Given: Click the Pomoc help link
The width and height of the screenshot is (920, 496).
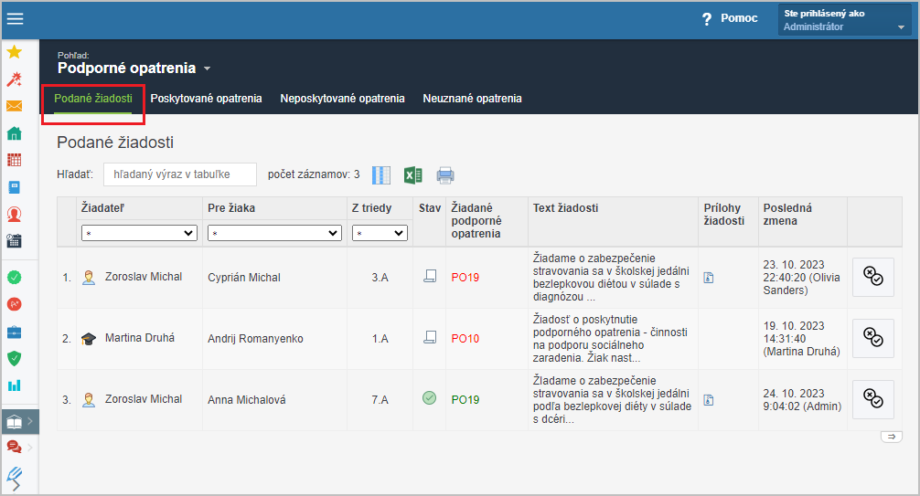Looking at the screenshot, I should (x=730, y=19).
